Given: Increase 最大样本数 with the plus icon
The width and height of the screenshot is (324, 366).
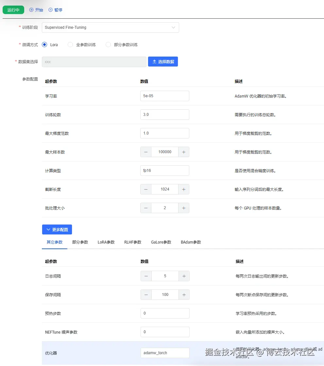Looking at the screenshot, I should [184, 152].
